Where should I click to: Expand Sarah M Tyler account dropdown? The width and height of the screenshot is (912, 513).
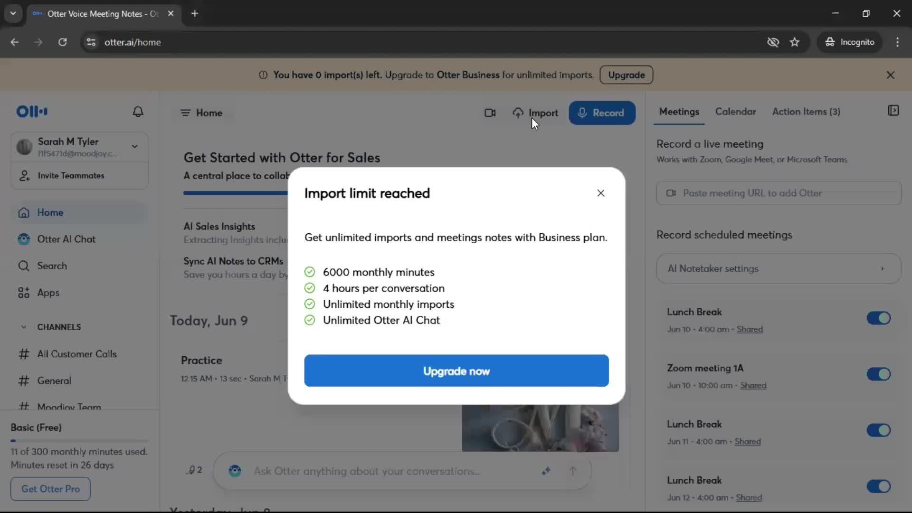tap(135, 147)
